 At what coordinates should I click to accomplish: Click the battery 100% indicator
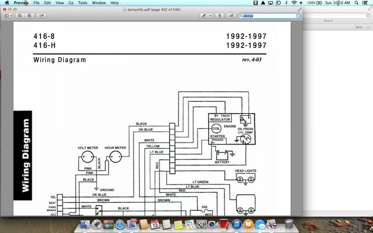point(315,3)
